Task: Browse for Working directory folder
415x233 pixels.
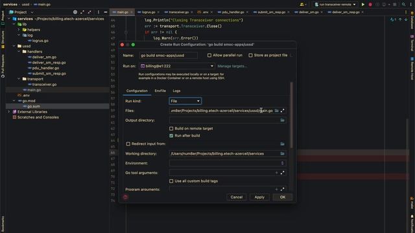Action: click(x=283, y=153)
